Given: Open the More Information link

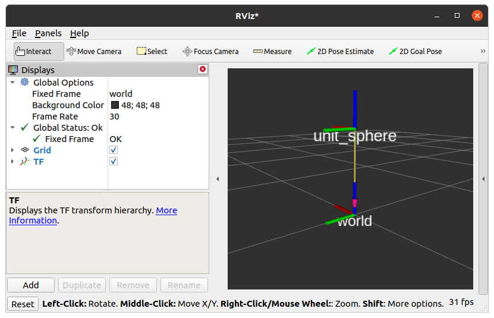Looking at the screenshot, I should coord(166,210).
